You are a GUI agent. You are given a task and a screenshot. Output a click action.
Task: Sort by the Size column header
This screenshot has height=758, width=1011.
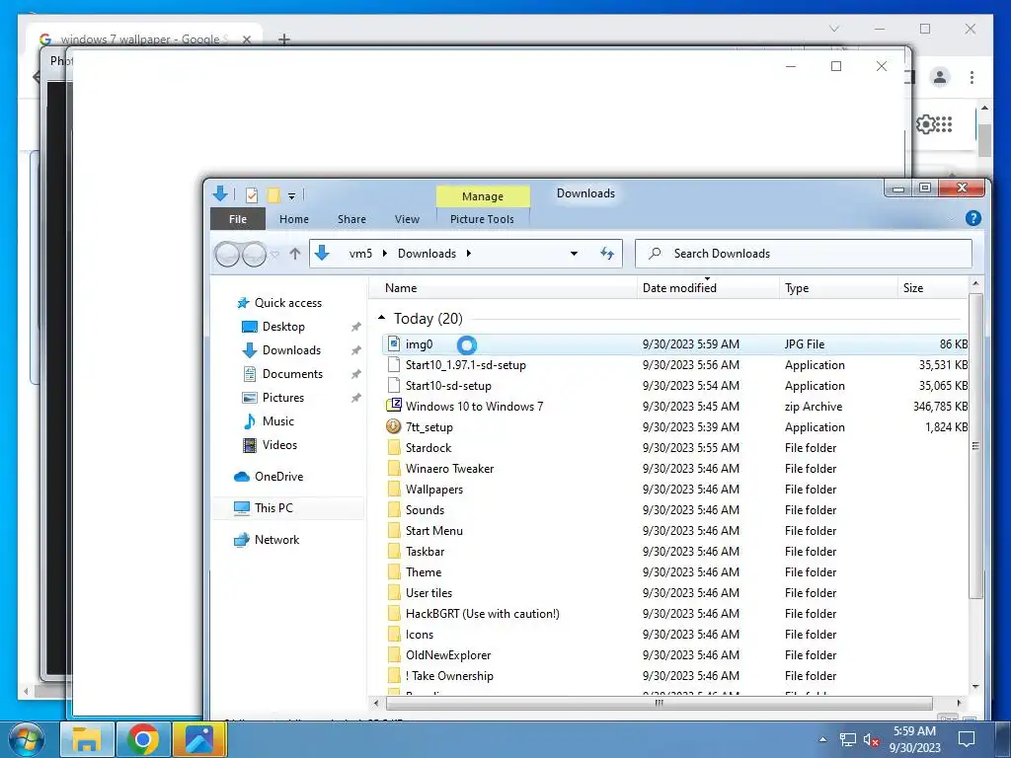(932, 288)
